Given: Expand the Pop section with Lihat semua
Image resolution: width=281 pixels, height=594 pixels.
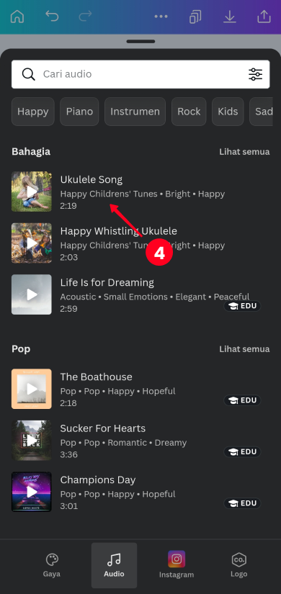Looking at the screenshot, I should coord(244,349).
